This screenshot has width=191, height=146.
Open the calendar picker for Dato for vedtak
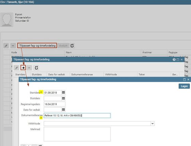coord(63,110)
